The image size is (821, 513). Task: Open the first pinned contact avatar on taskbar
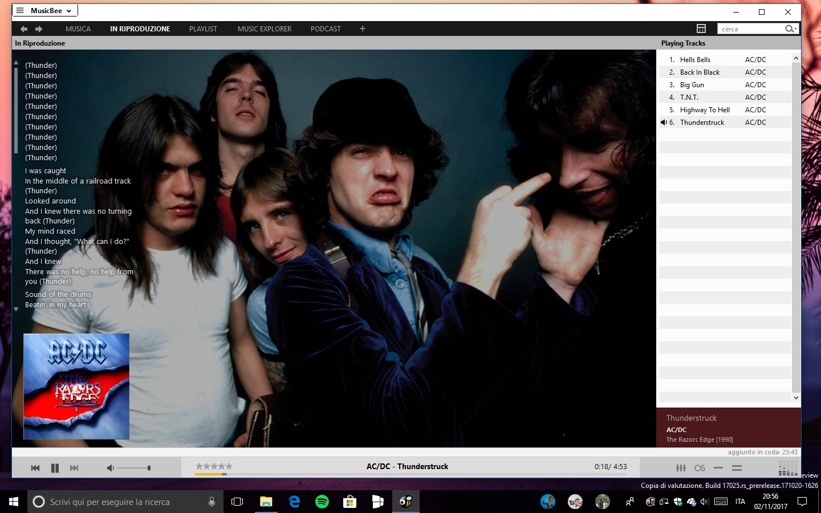click(x=548, y=502)
